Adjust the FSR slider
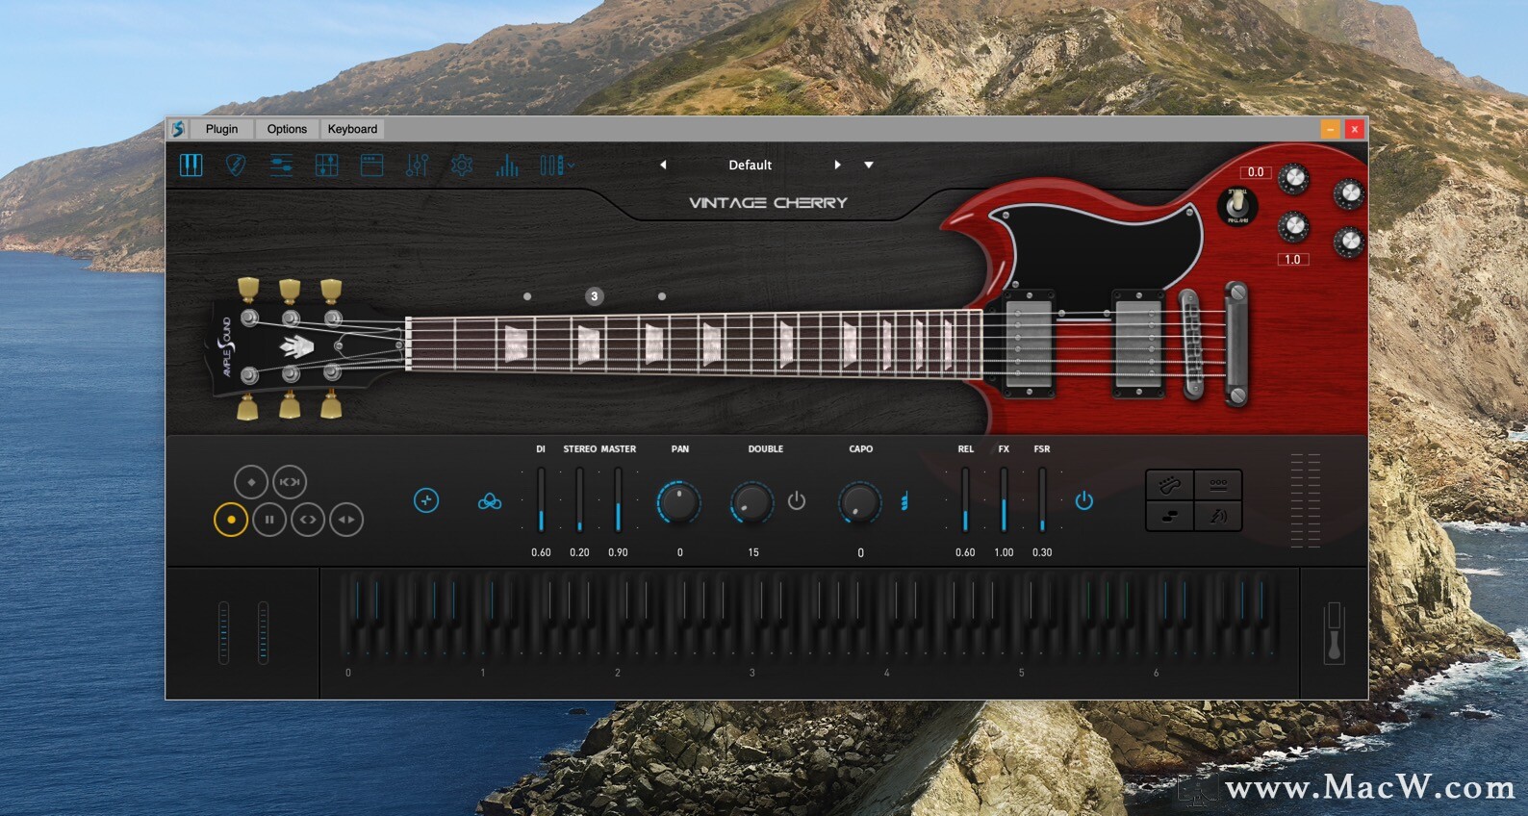Image resolution: width=1528 pixels, height=816 pixels. point(1042,499)
